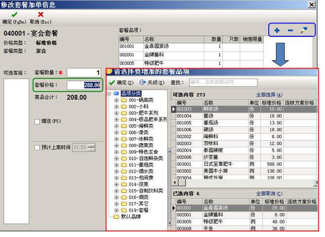Image resolution: width=325 pixels, height=237 pixels.
Task: Collapse the 品项分类 root node
Action: 109,93
